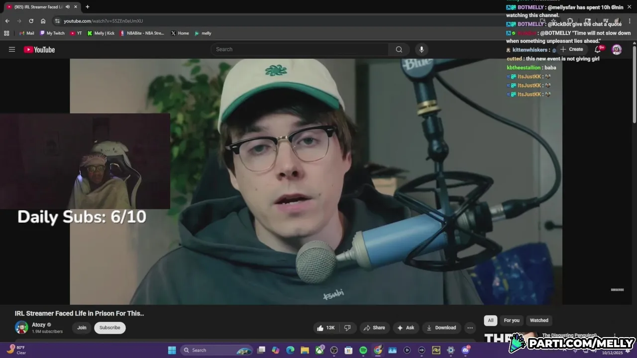Open the Atozy channel name link
The height and width of the screenshot is (358, 637).
[39, 325]
